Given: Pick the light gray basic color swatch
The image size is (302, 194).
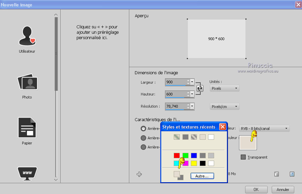Looking at the screenshot, I should click(211, 156).
